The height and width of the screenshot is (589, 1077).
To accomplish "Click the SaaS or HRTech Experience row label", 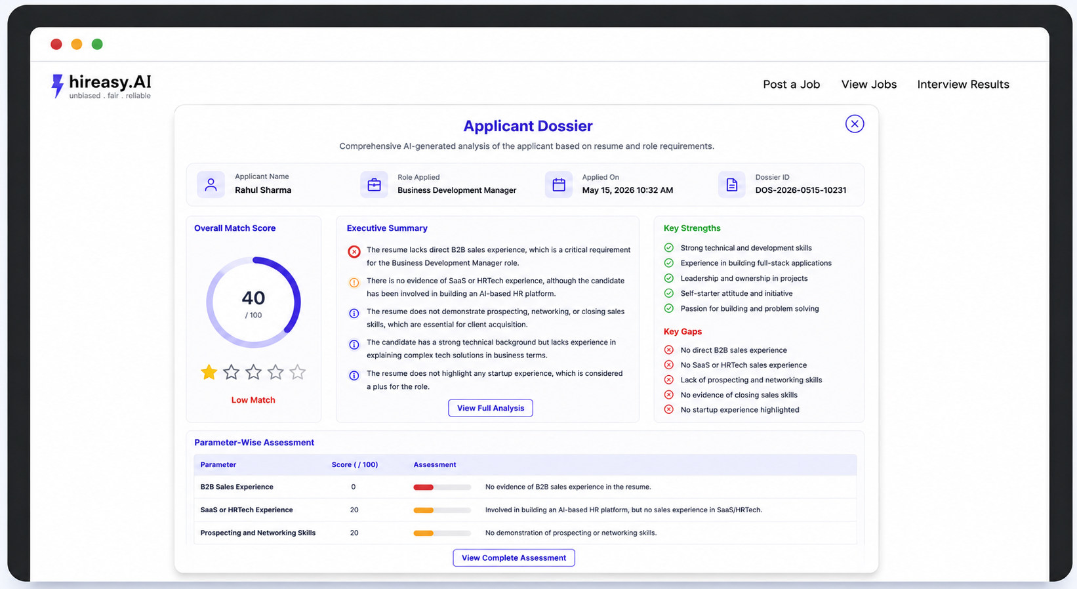I will (x=247, y=510).
